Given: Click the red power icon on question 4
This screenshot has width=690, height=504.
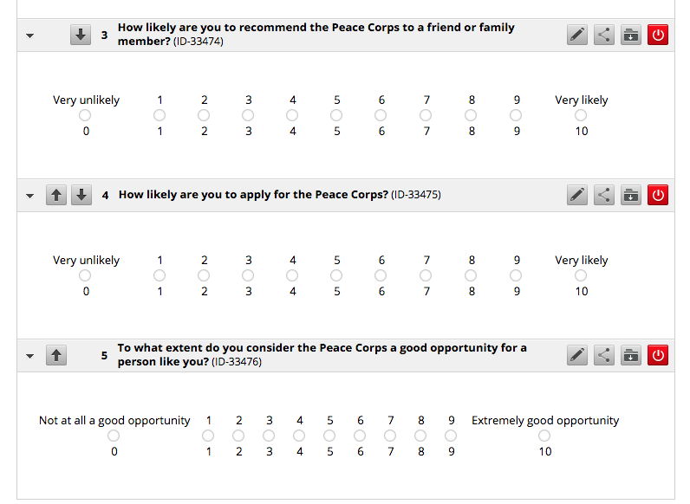Looking at the screenshot, I should 658,196.
